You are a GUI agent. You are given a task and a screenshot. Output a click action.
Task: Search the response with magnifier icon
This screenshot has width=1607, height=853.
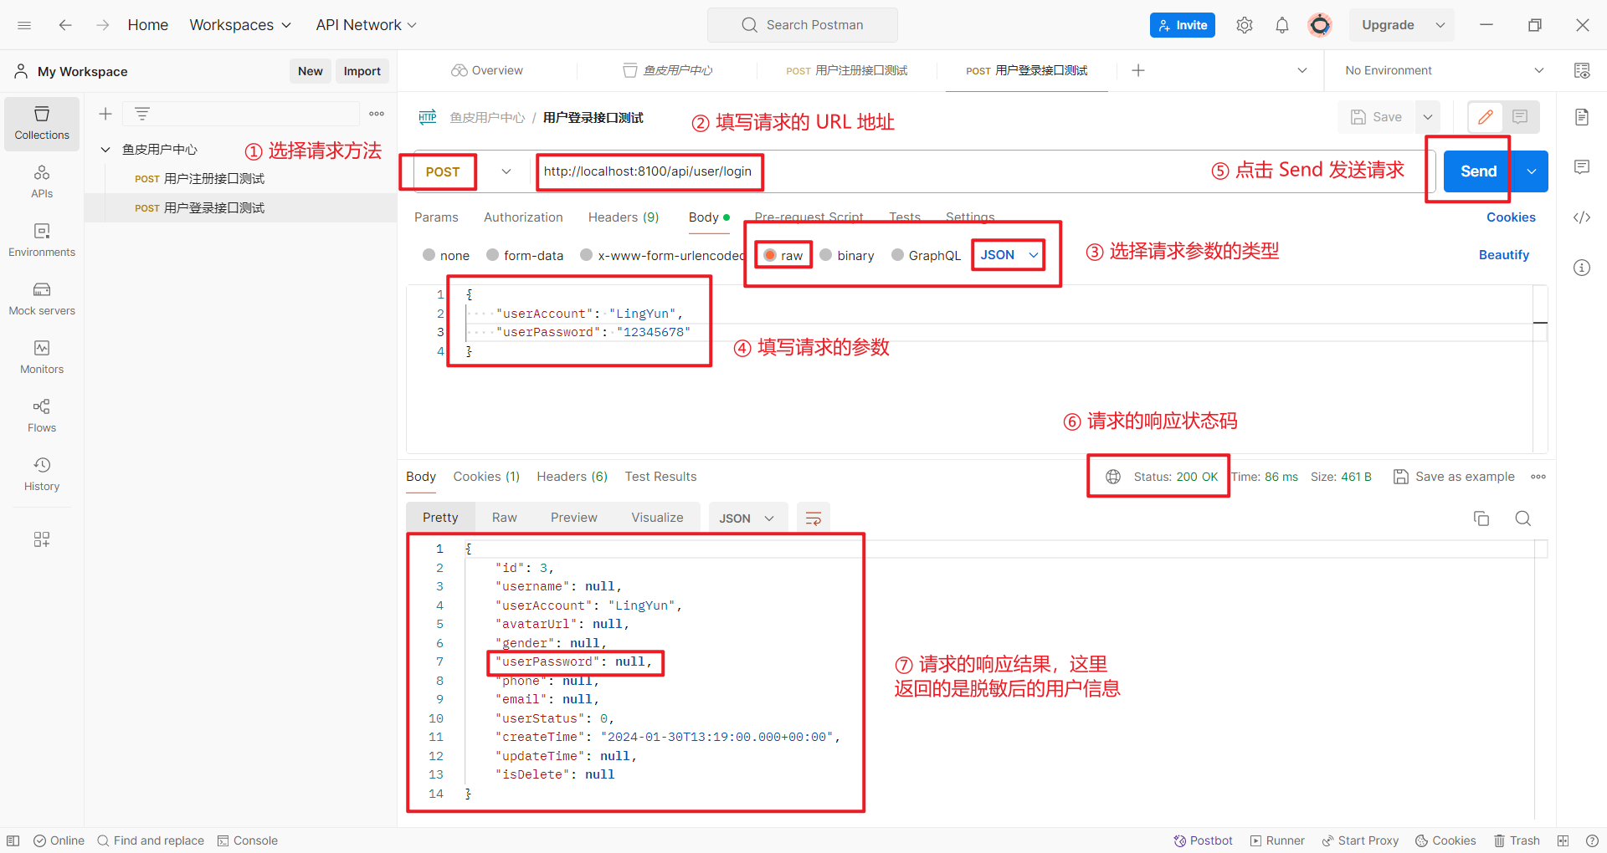(1522, 518)
